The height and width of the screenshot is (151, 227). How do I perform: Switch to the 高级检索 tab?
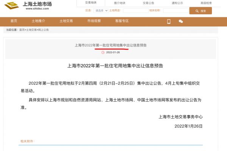206,3
